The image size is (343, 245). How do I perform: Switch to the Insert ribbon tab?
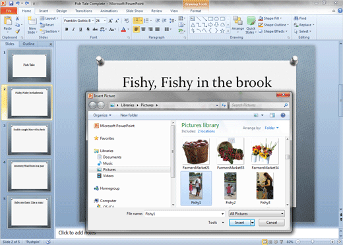tap(44, 11)
